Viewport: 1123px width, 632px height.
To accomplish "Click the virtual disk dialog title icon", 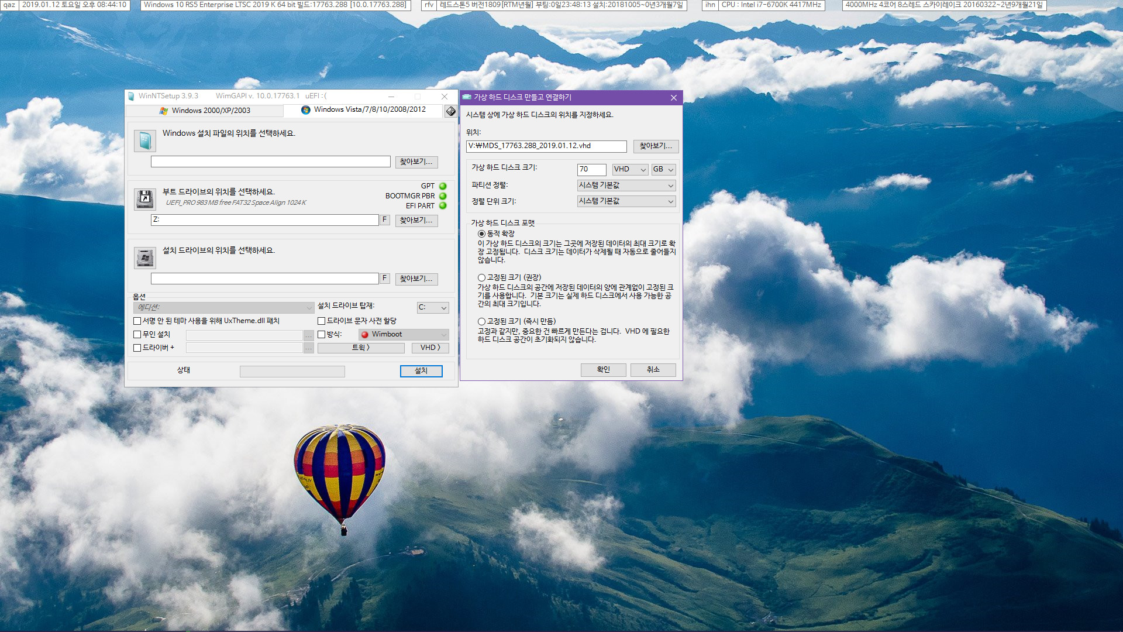I will [x=467, y=97].
